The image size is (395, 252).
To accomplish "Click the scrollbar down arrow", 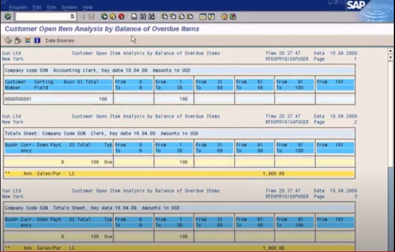I will (x=390, y=58).
